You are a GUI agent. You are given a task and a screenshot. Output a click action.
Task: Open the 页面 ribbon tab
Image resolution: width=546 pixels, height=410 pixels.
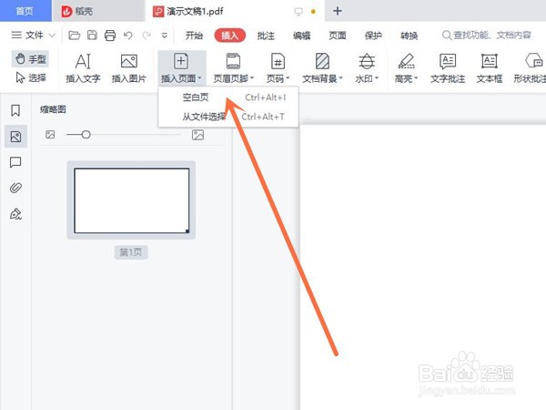tap(338, 36)
